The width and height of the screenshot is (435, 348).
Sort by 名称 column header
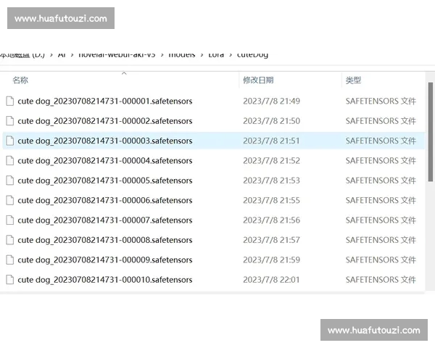point(20,80)
